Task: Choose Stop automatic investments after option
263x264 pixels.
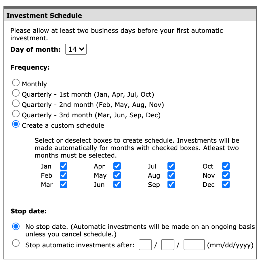Action: [16, 243]
